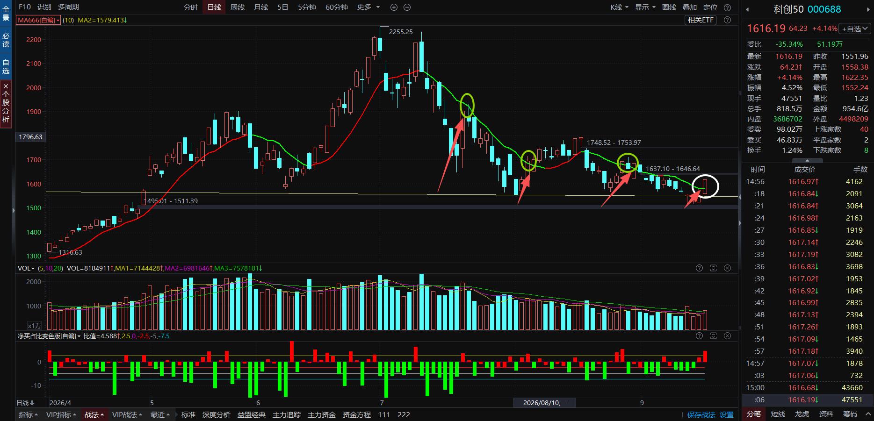The image size is (874, 421).
Task: Zoom out the chart with minus icon
Action: [x=407, y=7]
